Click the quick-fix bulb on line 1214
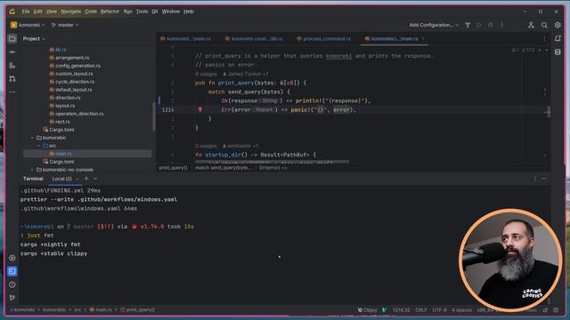The height and width of the screenshot is (320, 570). [199, 109]
